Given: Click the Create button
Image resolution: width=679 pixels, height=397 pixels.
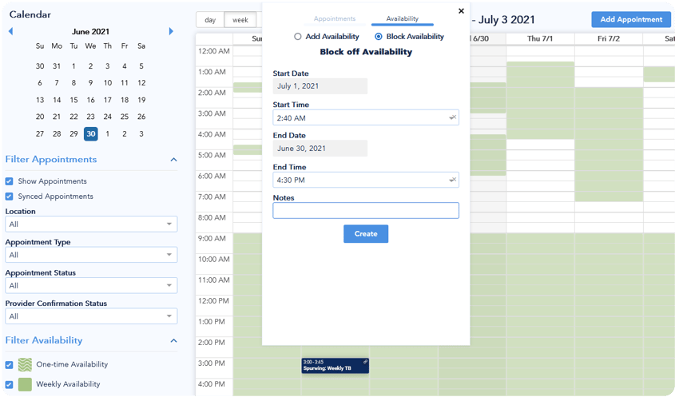Looking at the screenshot, I should coord(366,234).
